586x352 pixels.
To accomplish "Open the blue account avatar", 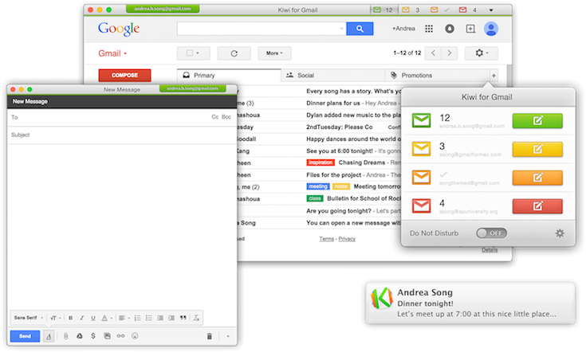I will click(x=491, y=29).
